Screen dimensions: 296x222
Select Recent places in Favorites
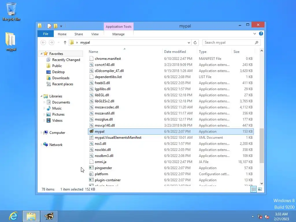pyautogui.click(x=63, y=84)
